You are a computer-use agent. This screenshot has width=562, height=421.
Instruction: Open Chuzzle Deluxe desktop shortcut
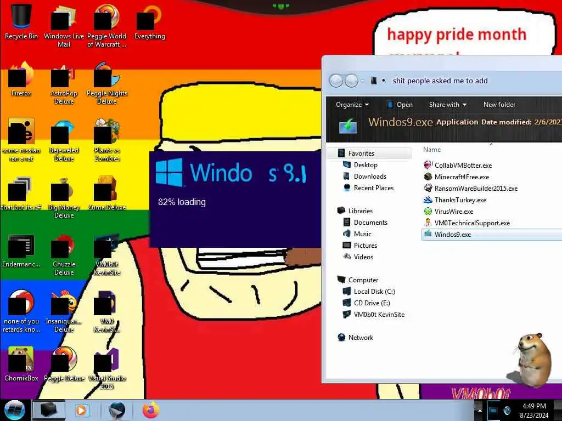coord(64,254)
